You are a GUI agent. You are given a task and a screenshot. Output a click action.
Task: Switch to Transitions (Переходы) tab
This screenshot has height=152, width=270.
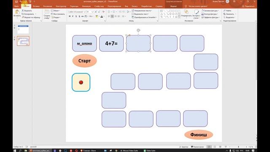point(74,6)
